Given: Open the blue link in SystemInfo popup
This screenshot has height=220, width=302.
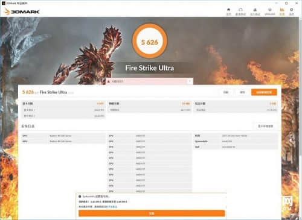Looking at the screenshot, I should pos(112,207).
